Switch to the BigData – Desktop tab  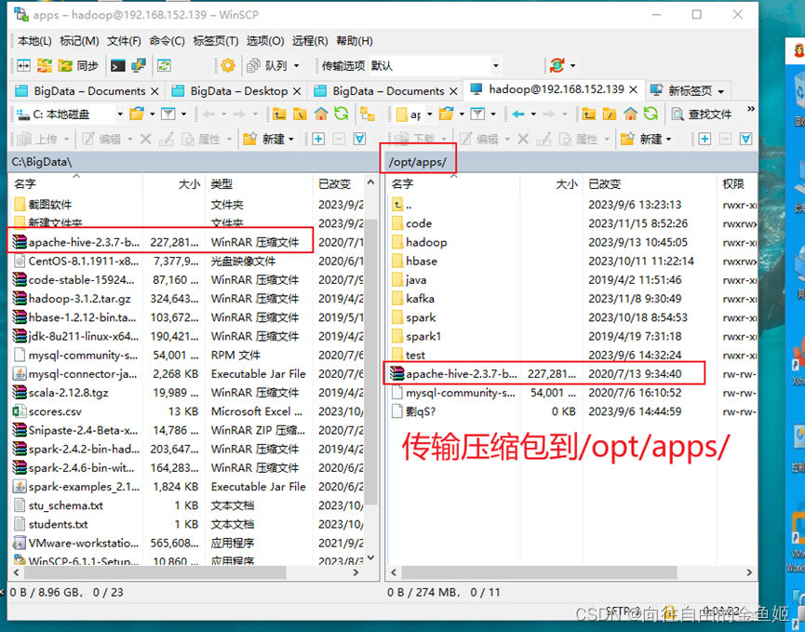235,91
